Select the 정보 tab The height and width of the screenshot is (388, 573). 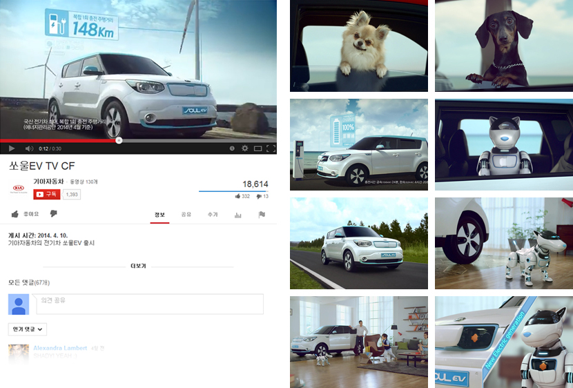tap(159, 215)
